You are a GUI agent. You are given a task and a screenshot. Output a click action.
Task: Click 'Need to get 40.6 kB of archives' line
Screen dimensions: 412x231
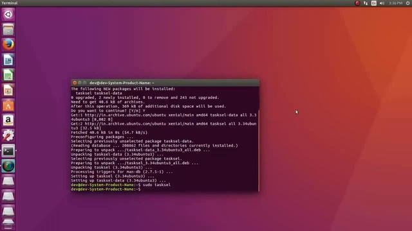tap(108, 102)
